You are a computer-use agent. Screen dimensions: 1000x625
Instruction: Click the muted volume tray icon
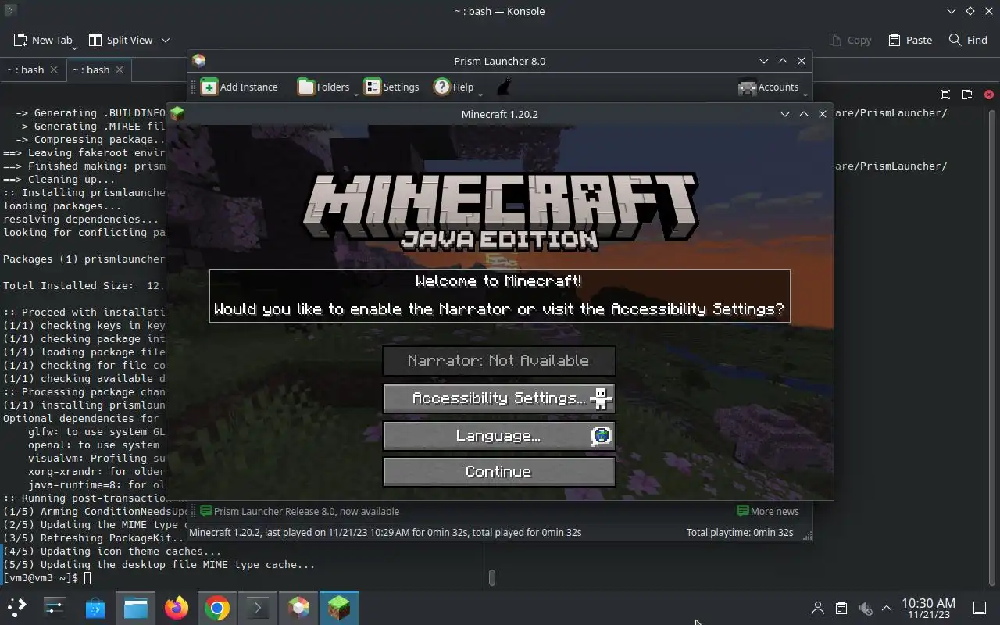click(x=865, y=608)
